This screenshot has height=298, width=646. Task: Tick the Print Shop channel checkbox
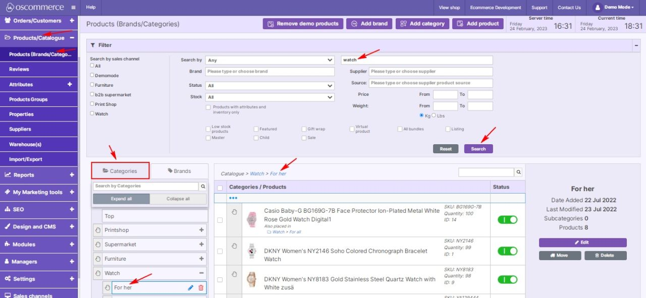coord(92,104)
